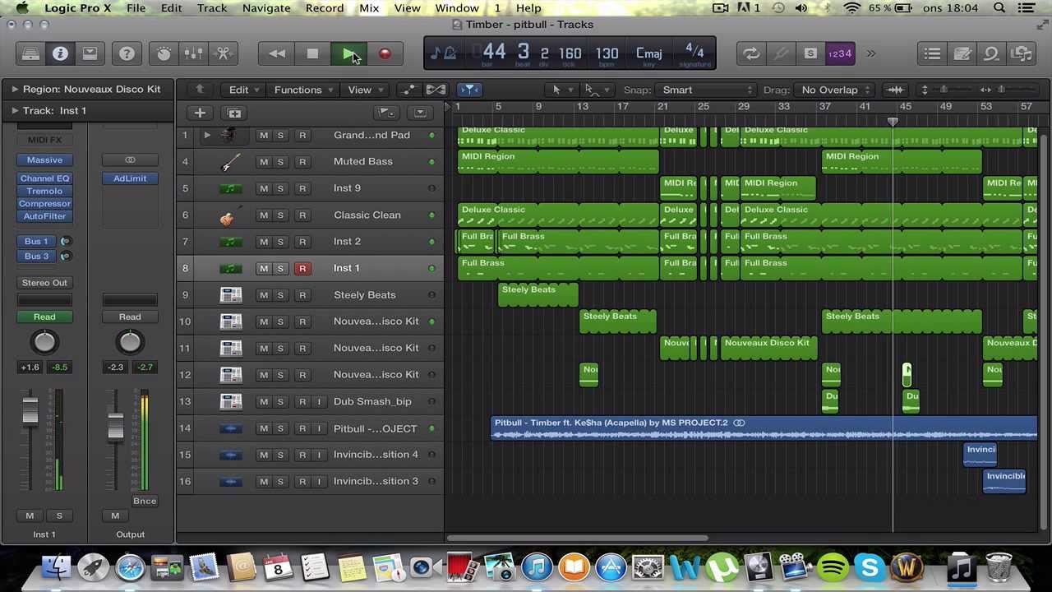Click the Pitbull Timber acapella audio region

coord(764,428)
